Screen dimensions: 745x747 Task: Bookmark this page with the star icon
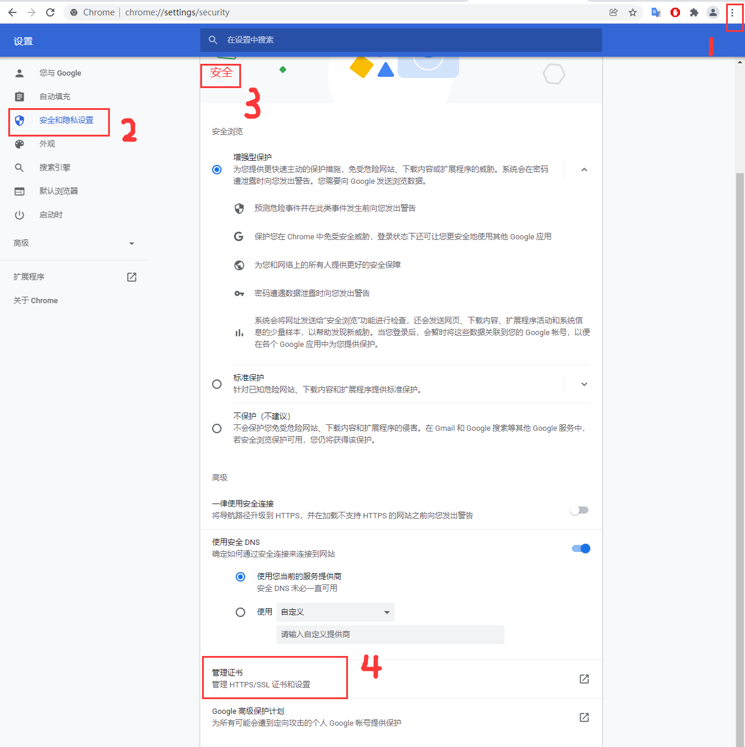[x=633, y=12]
